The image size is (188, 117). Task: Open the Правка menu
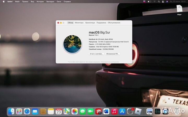point(25,2)
